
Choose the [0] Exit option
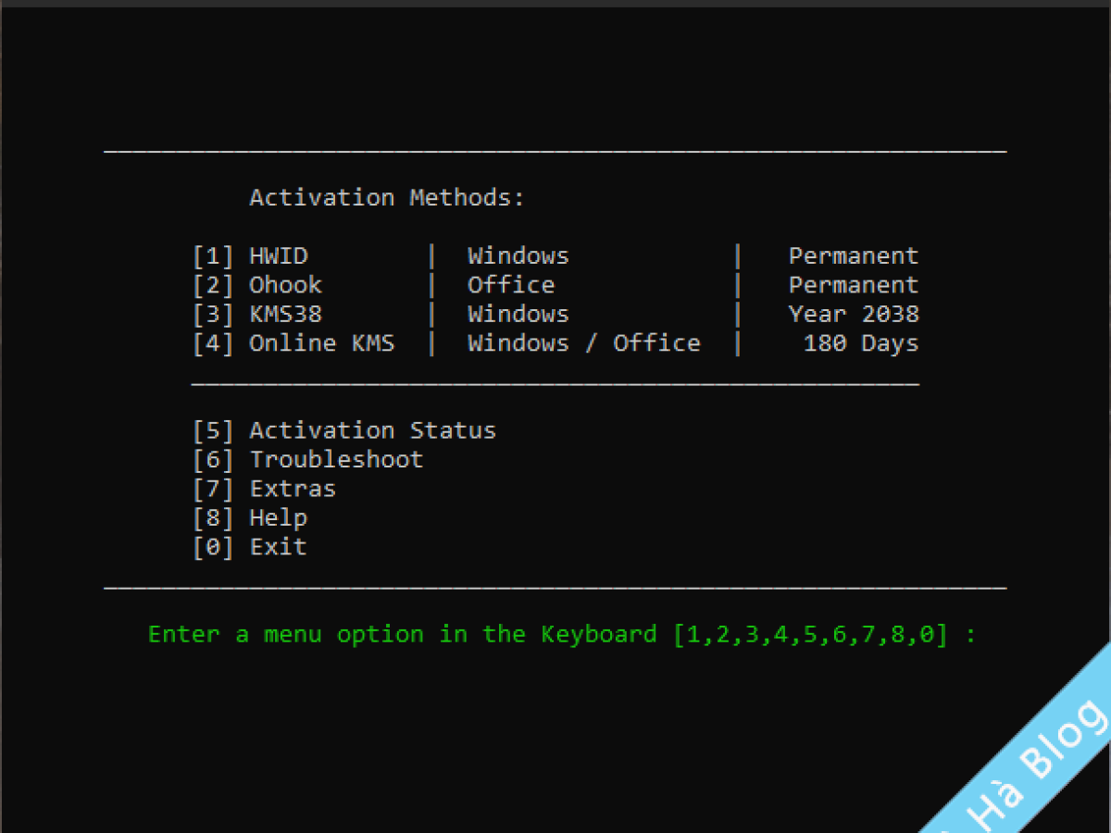[x=250, y=547]
